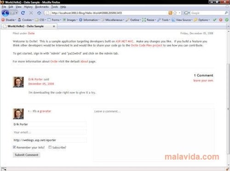Click the 1 Comment heading
Viewport: 230px width, 171px height.
(x=203, y=75)
